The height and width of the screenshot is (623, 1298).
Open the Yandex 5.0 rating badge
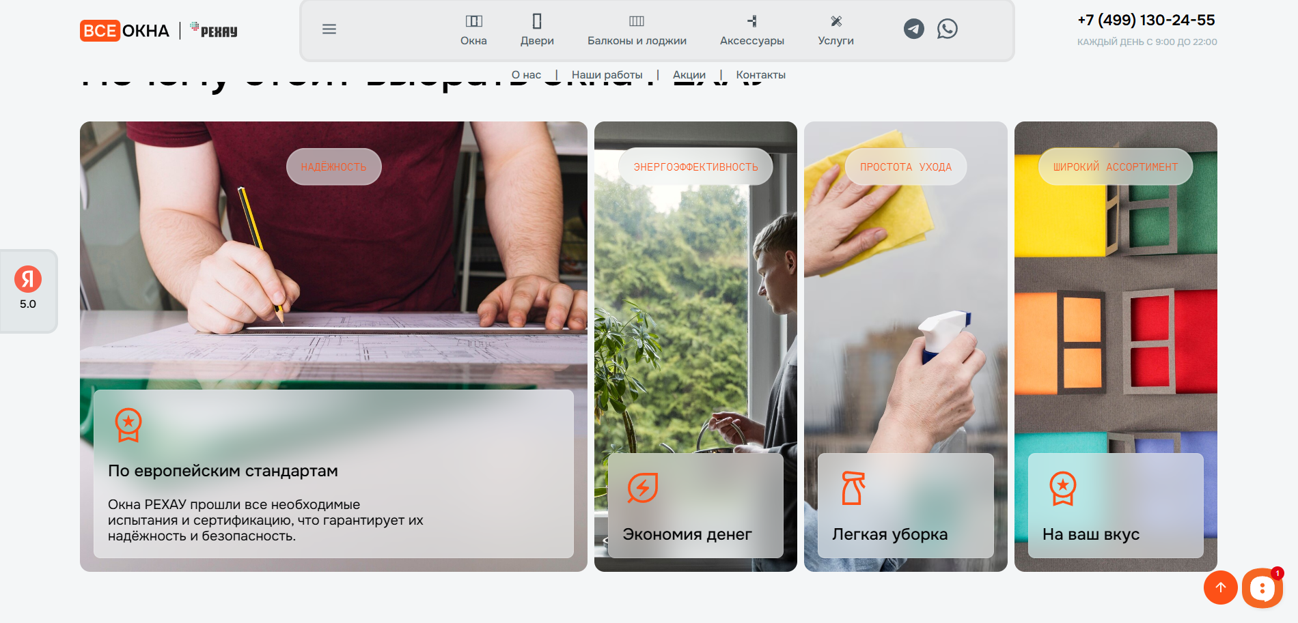coord(28,291)
